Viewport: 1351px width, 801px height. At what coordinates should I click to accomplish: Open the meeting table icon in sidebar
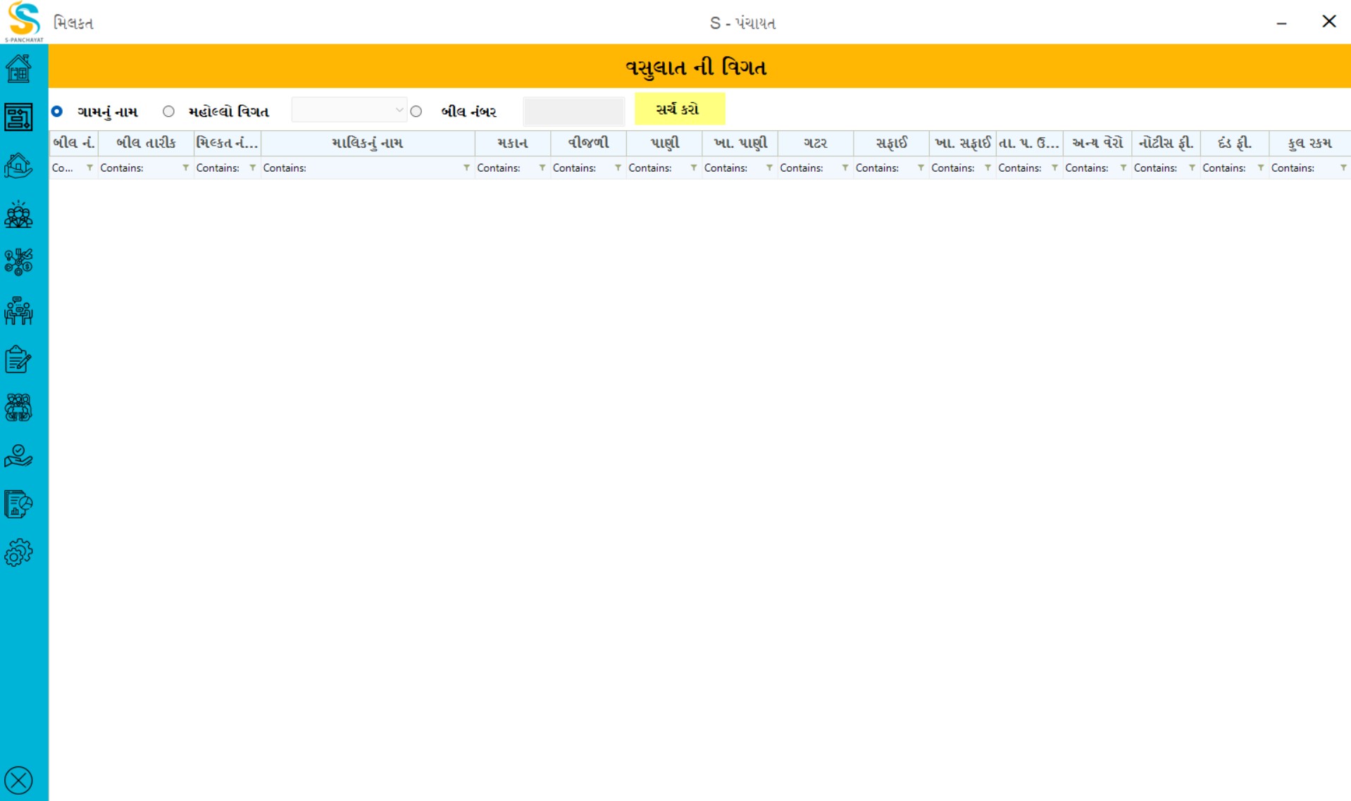(18, 311)
